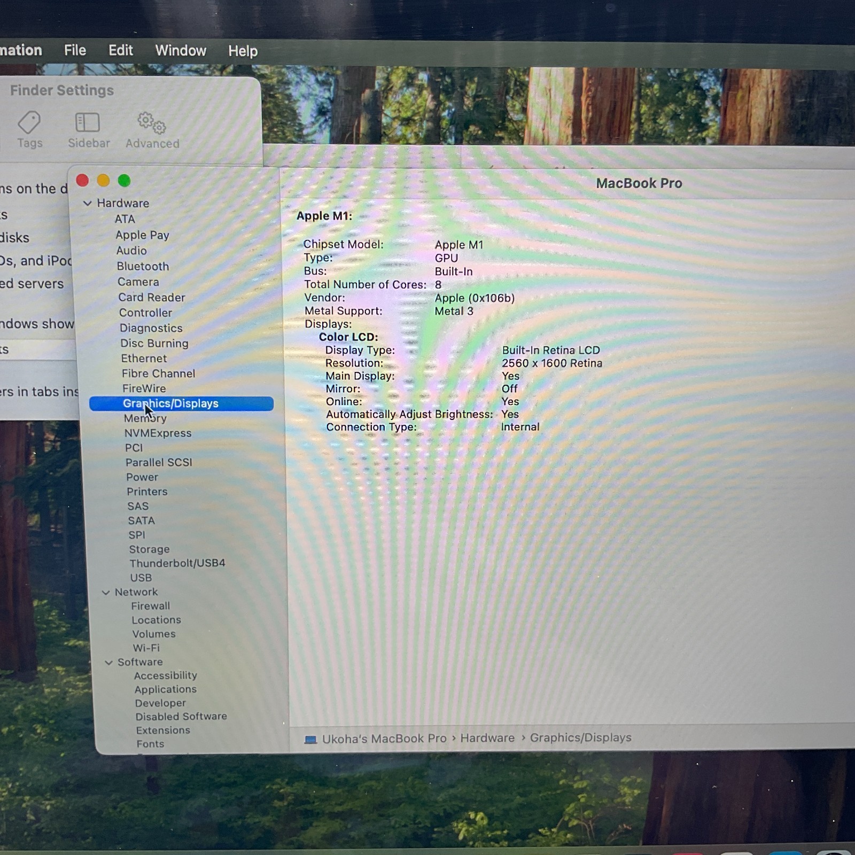Select Disabled Software in the sidebar
The width and height of the screenshot is (855, 855).
click(181, 717)
